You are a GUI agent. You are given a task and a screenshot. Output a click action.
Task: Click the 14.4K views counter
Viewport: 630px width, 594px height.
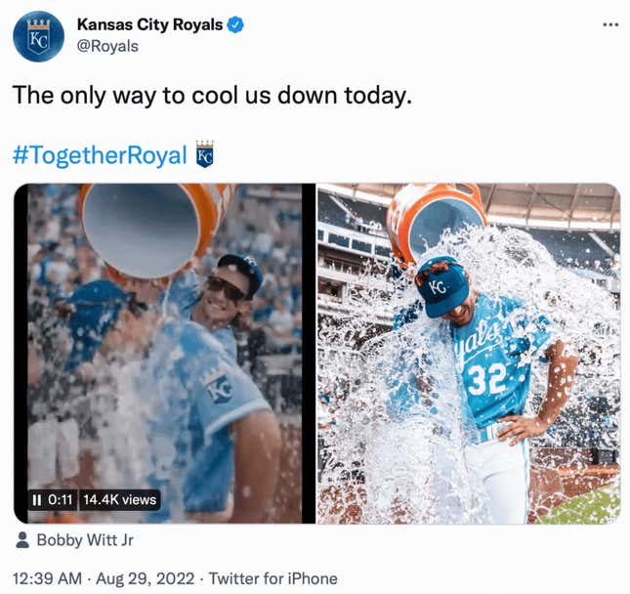click(120, 500)
